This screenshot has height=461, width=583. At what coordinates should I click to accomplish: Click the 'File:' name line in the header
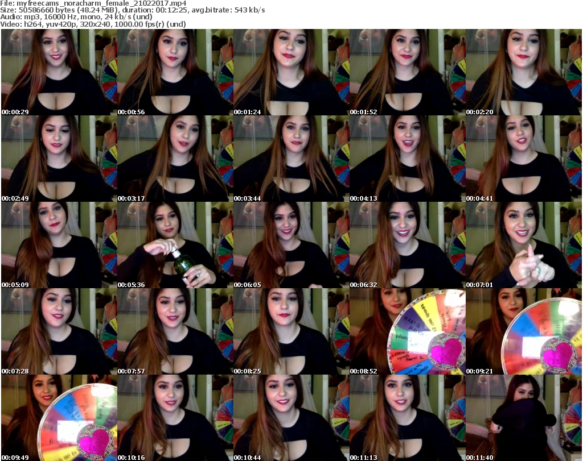point(93,3)
